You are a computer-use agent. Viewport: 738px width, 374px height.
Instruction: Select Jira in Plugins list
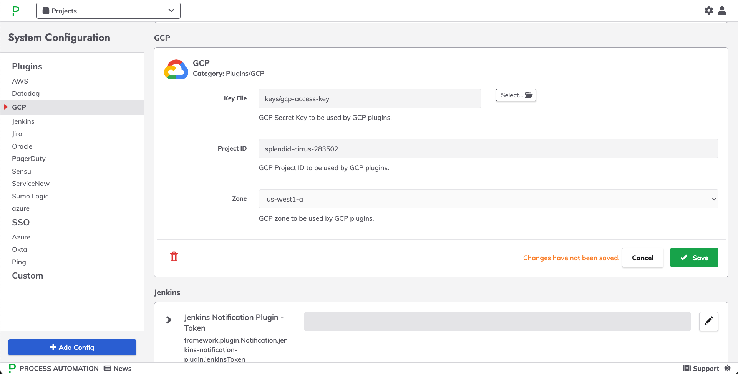(x=17, y=134)
